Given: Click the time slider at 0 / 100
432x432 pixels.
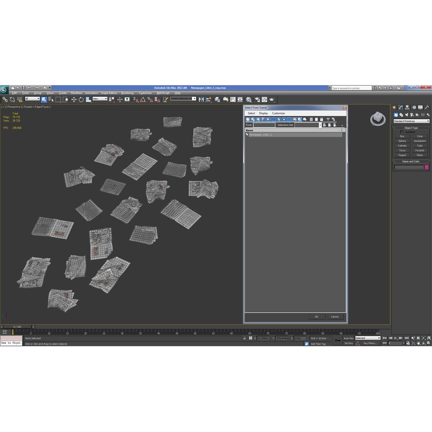Looking at the screenshot, I should pyautogui.click(x=17, y=327).
